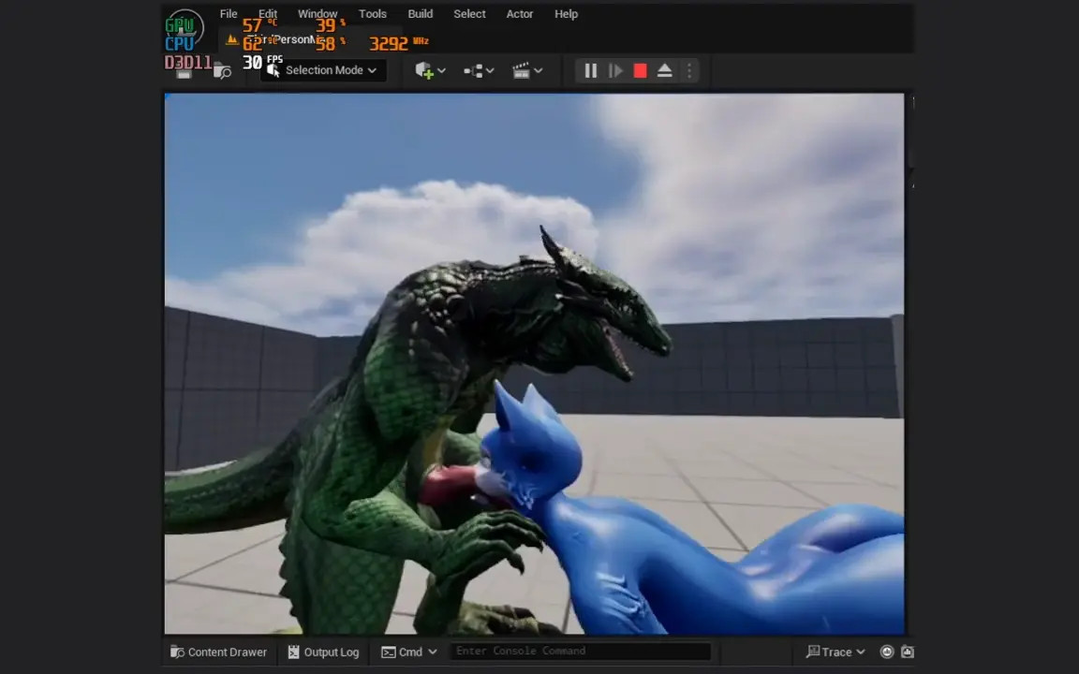This screenshot has width=1079, height=674.
Task: Open the add content to project dropdown
Action: coord(431,70)
